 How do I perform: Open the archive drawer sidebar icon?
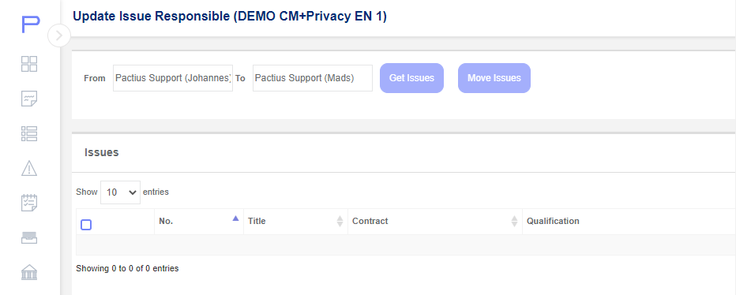pyautogui.click(x=29, y=237)
